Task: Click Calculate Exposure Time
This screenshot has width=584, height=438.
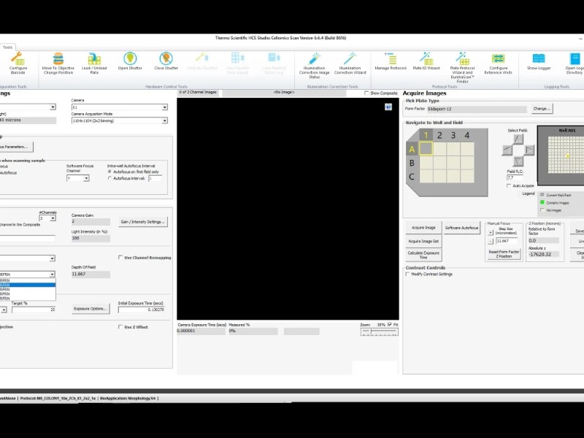Action: click(423, 255)
